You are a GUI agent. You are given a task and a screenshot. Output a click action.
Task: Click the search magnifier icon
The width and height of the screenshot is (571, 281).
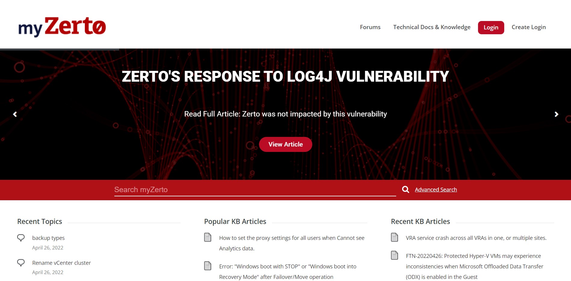[x=406, y=189]
